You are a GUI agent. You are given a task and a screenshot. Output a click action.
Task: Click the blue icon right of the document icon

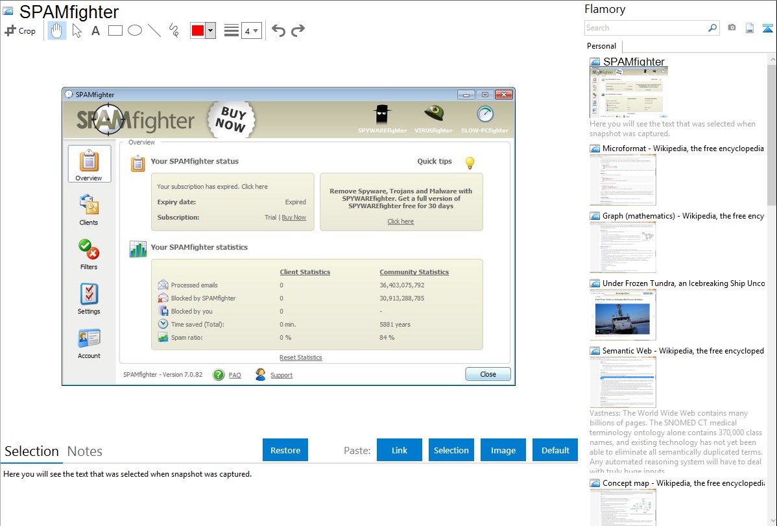point(767,28)
